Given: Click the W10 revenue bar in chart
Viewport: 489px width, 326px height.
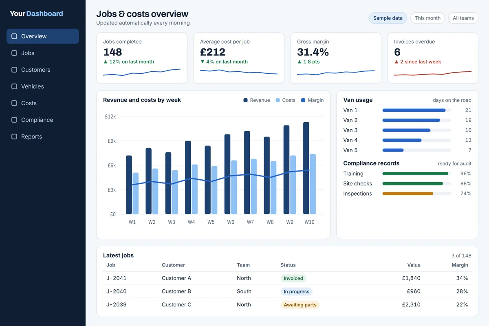Looking at the screenshot, I should 306,168.
